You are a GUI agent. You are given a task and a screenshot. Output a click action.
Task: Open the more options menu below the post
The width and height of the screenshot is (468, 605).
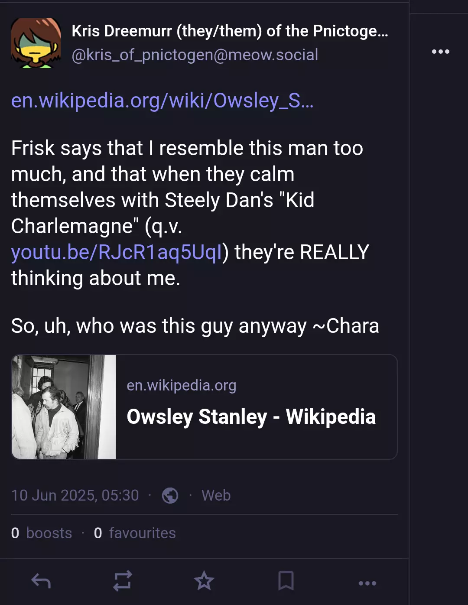(367, 583)
